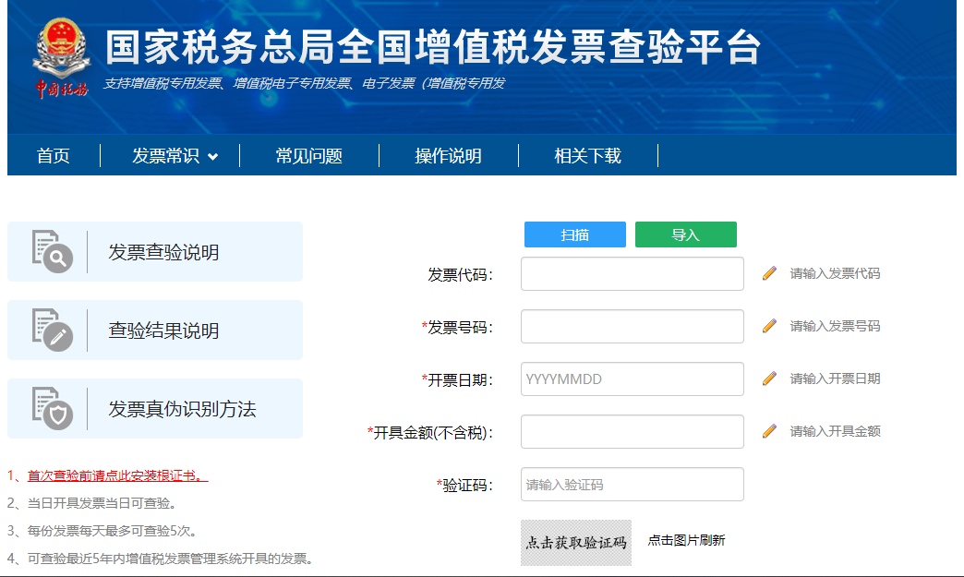
Task: Click the 发票真伪识别方法 shield icon
Action: coord(53,409)
